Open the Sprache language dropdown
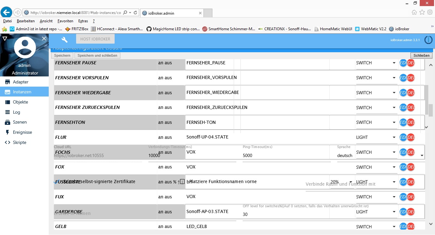Viewport: 435px width, 235px height. coord(381,156)
